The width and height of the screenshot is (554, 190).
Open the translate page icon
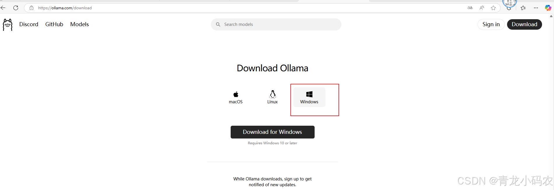pyautogui.click(x=470, y=8)
